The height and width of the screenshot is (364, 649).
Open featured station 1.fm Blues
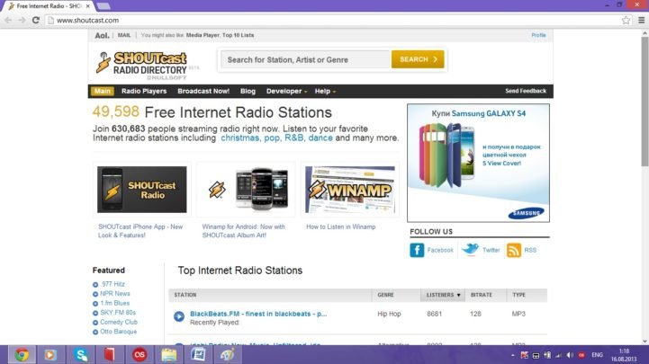coord(114,303)
